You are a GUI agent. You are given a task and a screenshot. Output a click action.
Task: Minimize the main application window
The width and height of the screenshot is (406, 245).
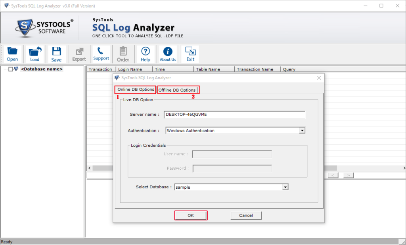click(x=365, y=6)
